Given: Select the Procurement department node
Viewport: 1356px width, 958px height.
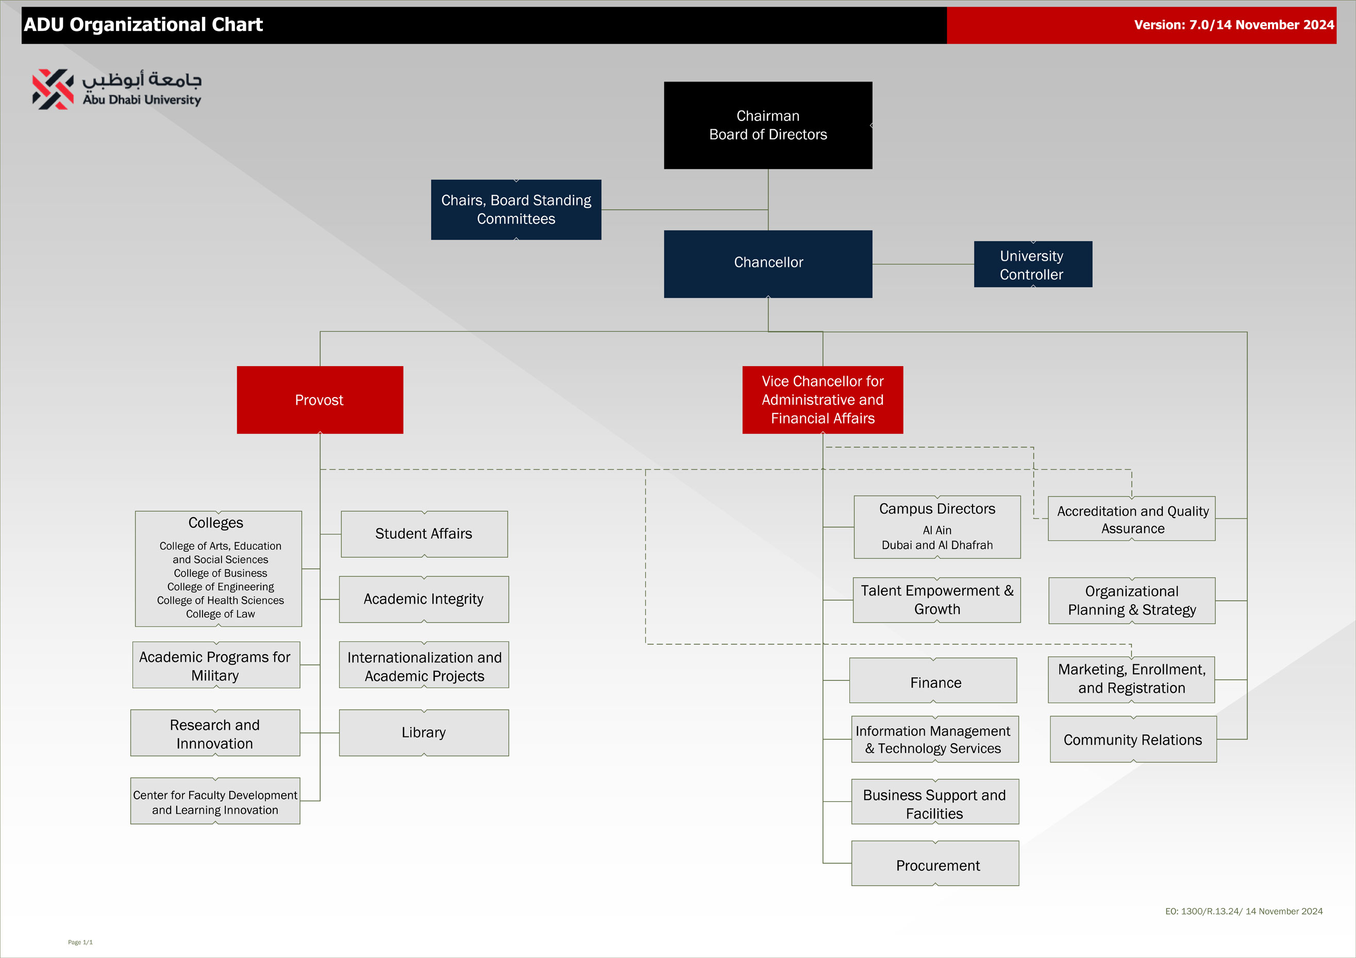Looking at the screenshot, I should (935, 864).
